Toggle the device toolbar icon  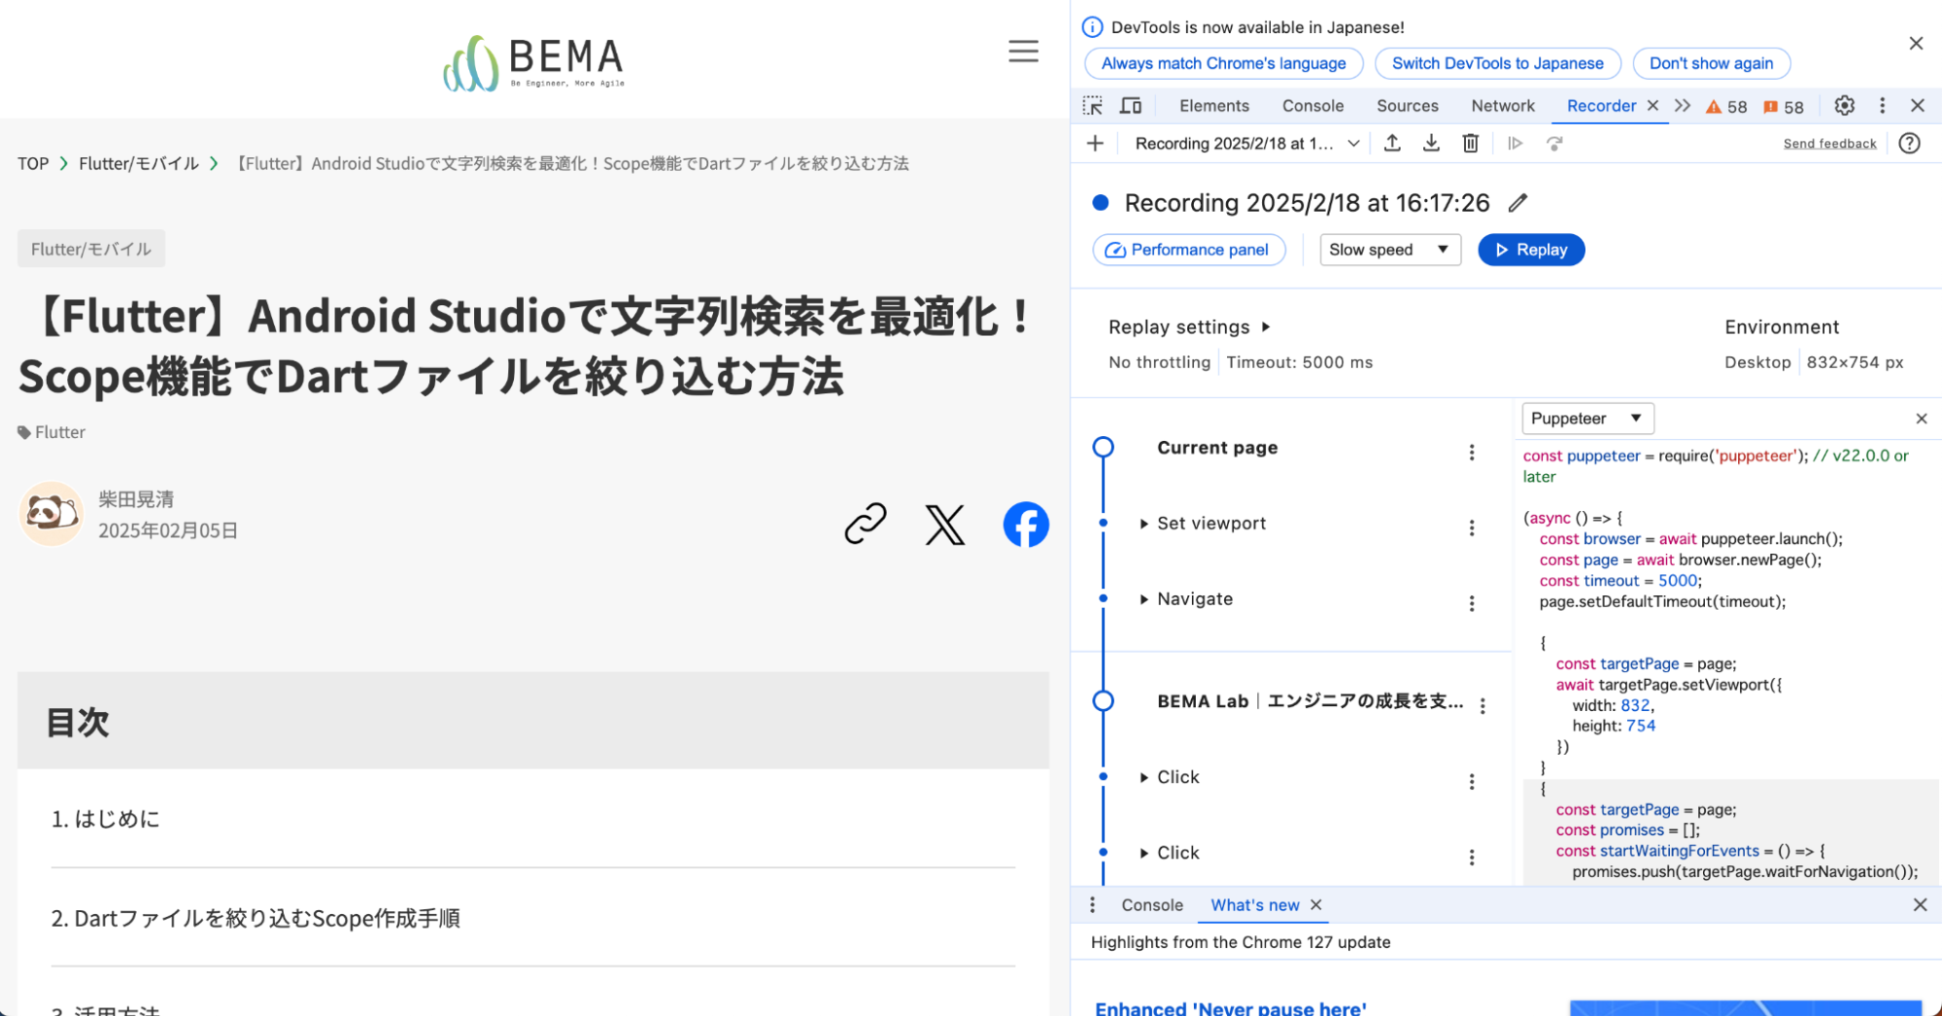[x=1131, y=106]
